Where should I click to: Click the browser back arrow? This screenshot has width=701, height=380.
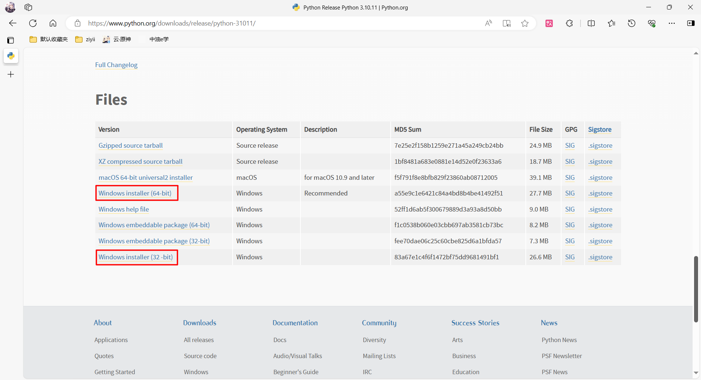(13, 23)
